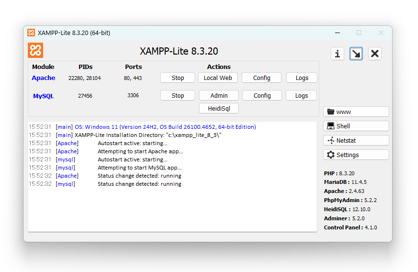418x272 pixels.
Task: Click Apache ports 80, 443
Action: (133, 78)
